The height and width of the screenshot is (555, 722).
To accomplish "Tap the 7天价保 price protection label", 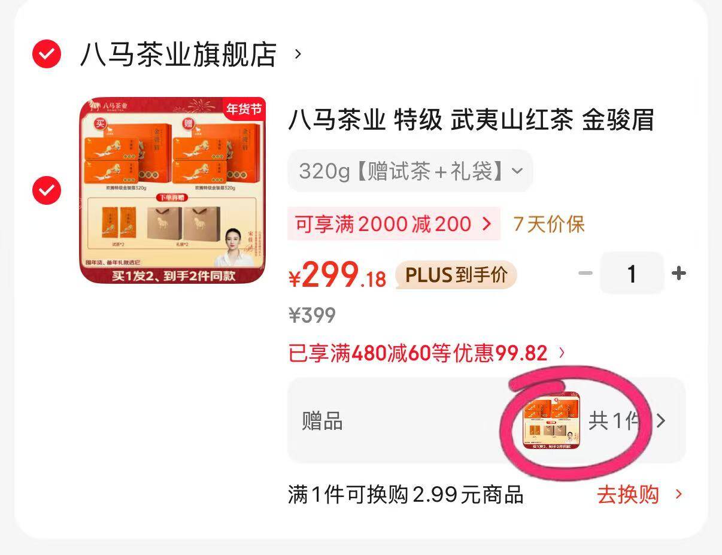I will pyautogui.click(x=549, y=224).
